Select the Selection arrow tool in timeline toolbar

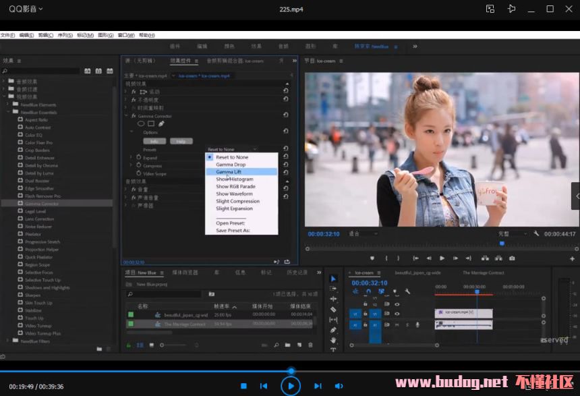[333, 279]
